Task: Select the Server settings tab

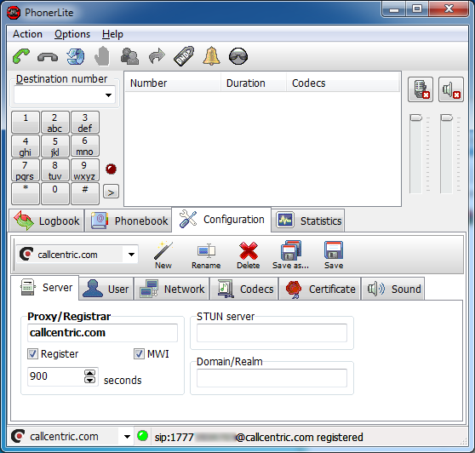Action: pyautogui.click(x=45, y=288)
